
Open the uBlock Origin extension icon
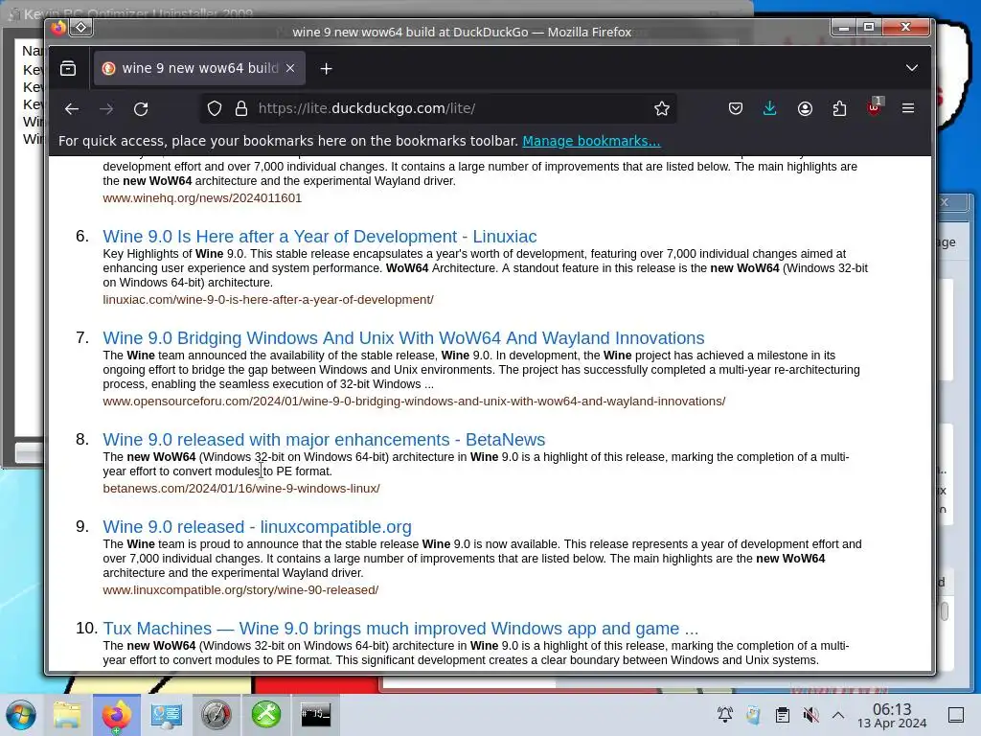click(874, 107)
